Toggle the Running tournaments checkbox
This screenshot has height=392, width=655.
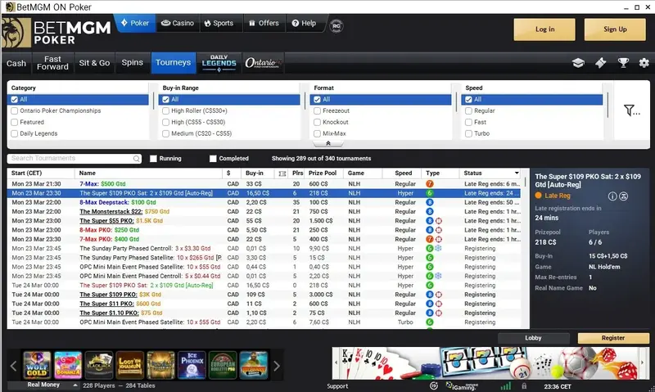click(153, 159)
